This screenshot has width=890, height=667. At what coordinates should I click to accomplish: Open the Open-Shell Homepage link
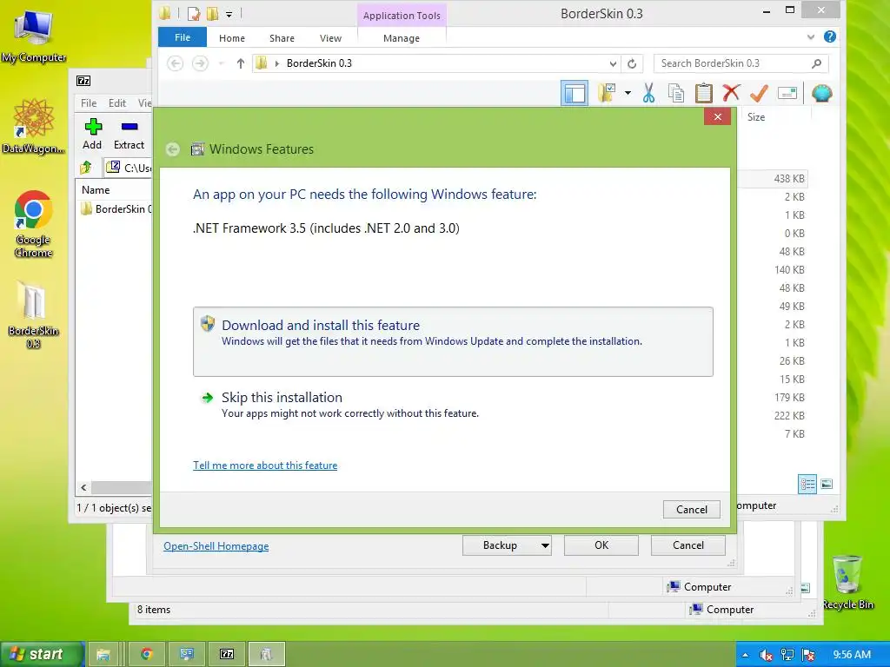216,546
